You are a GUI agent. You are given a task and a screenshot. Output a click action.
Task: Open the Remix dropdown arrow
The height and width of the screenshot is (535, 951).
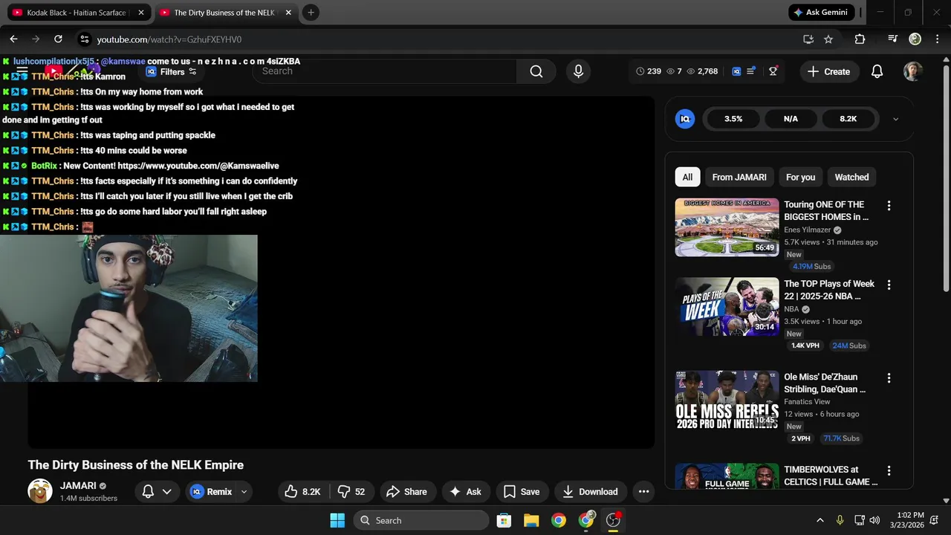pyautogui.click(x=244, y=491)
